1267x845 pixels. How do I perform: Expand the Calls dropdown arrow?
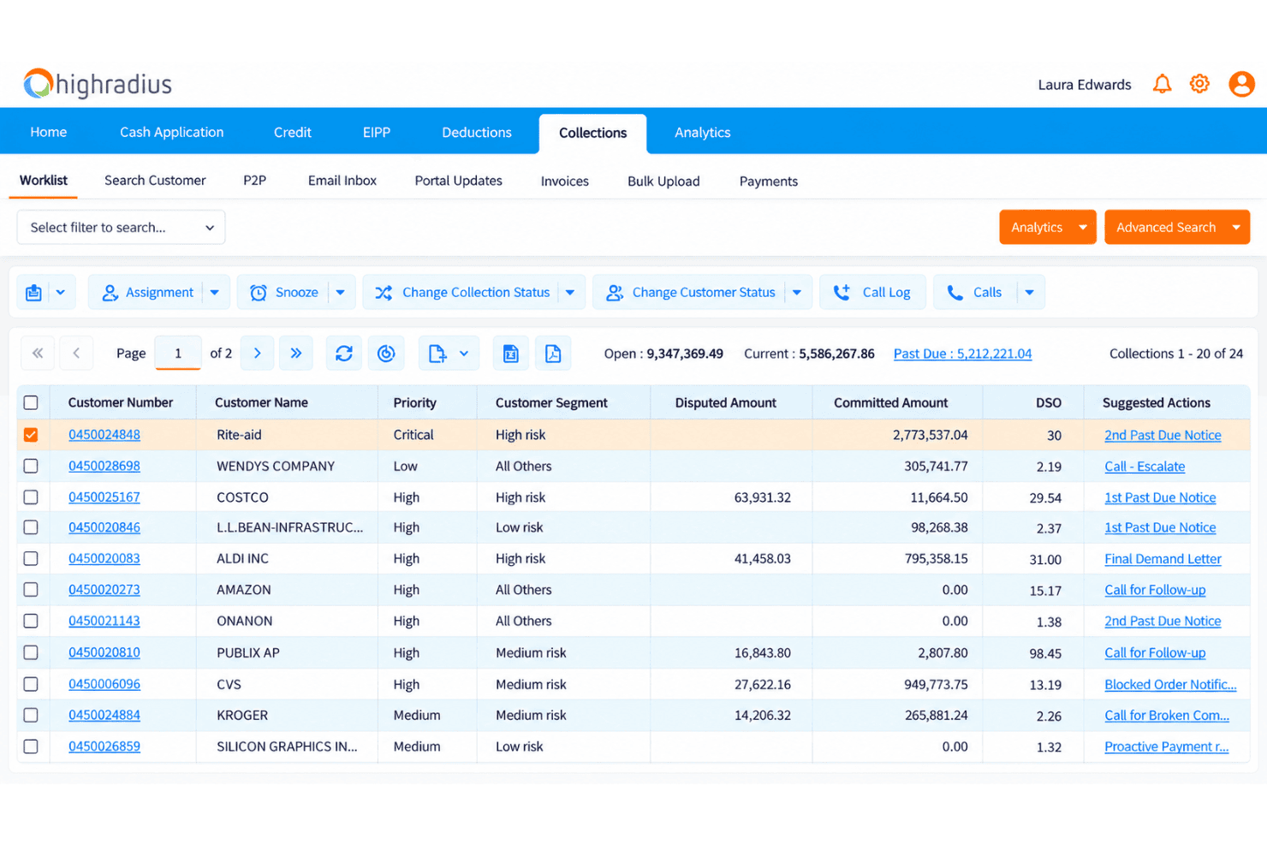(1030, 293)
